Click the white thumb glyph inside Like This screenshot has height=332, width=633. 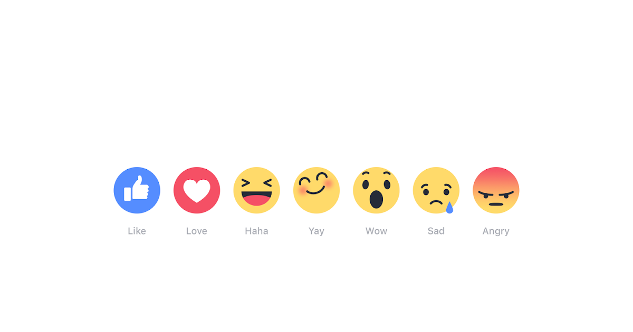tap(137, 188)
